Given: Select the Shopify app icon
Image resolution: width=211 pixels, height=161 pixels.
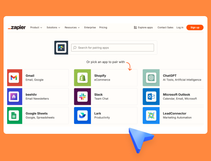Looking at the screenshot, I should (x=83, y=78).
